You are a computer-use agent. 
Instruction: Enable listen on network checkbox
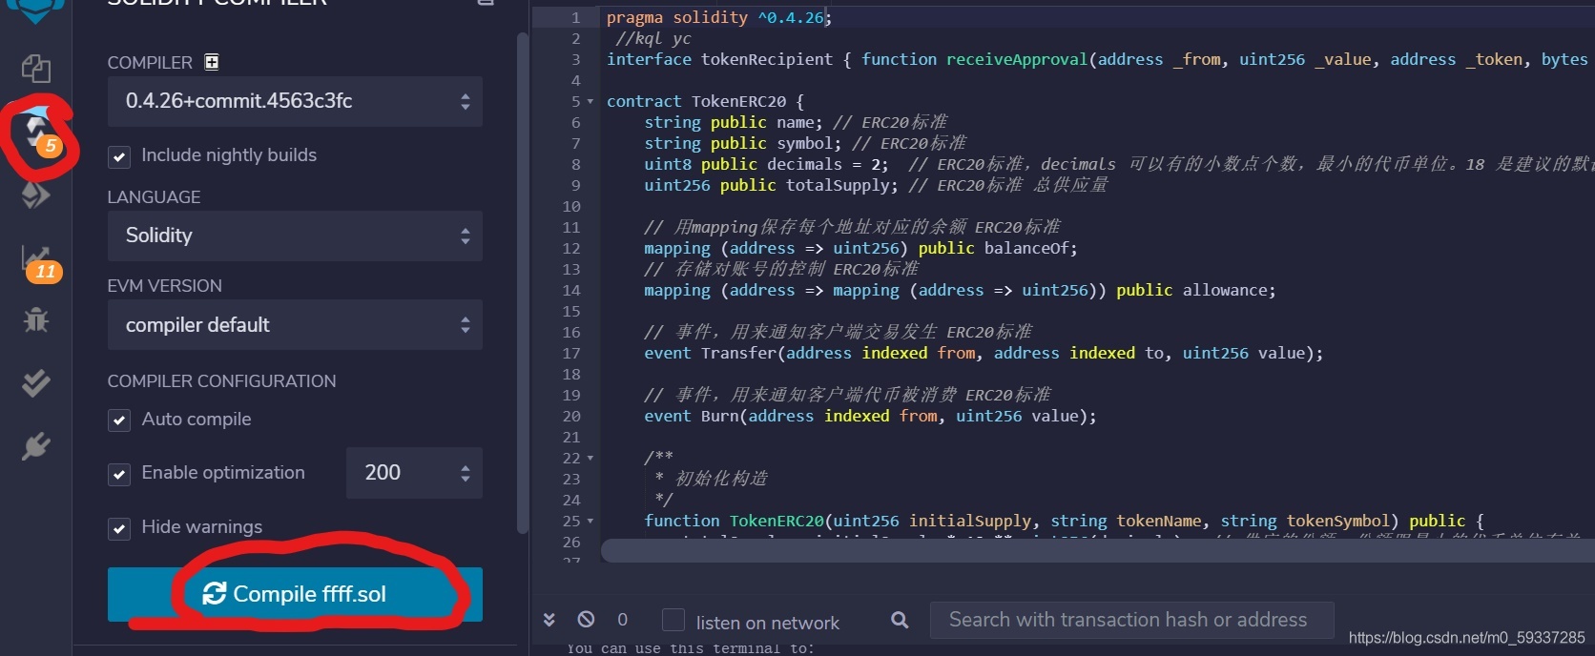click(673, 621)
